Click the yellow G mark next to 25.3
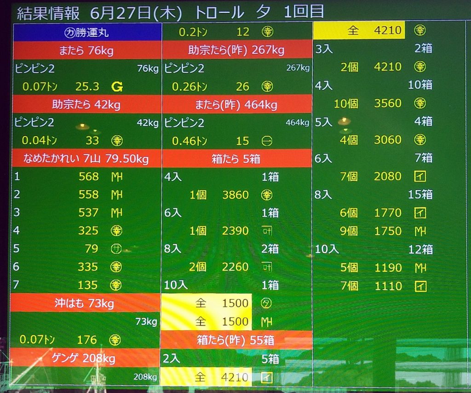Viewport: 471px width, 393px height. point(116,86)
